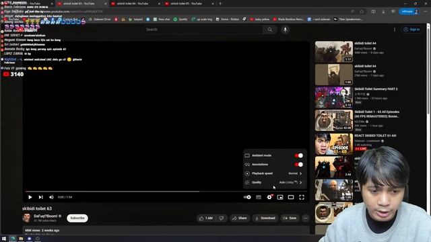Open Spotify bookmark
Viewport: 431px width, 242px height.
click(x=180, y=19)
